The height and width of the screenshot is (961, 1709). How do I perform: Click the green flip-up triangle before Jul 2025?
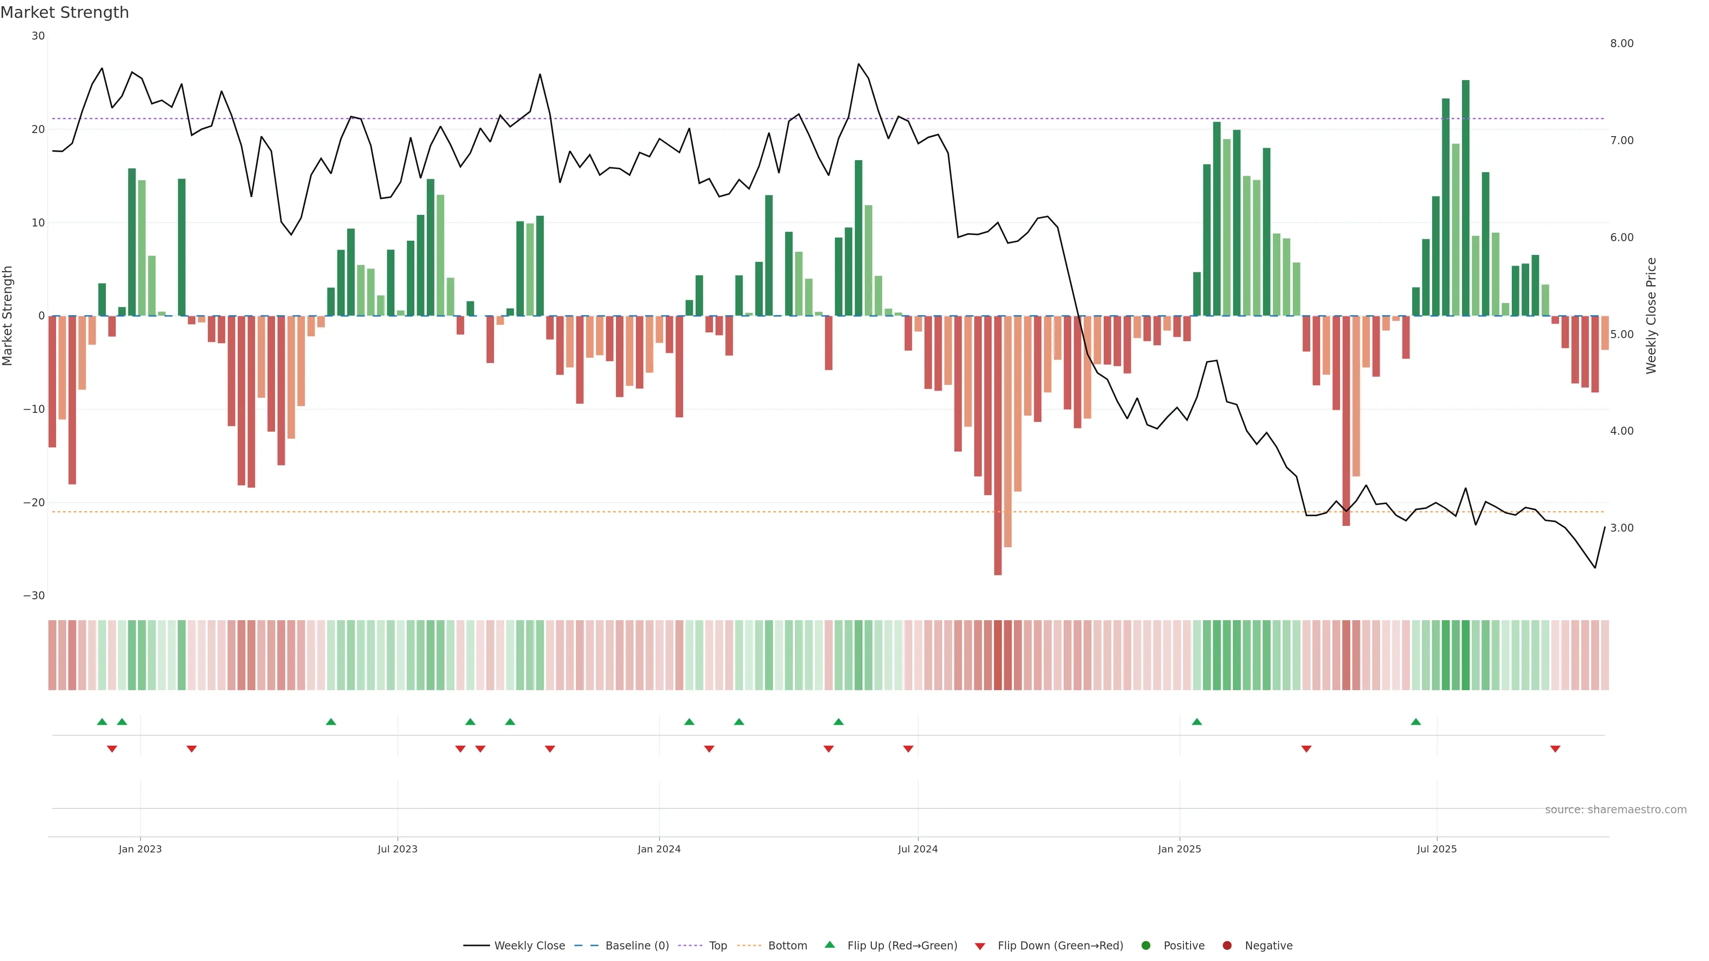tap(1416, 722)
